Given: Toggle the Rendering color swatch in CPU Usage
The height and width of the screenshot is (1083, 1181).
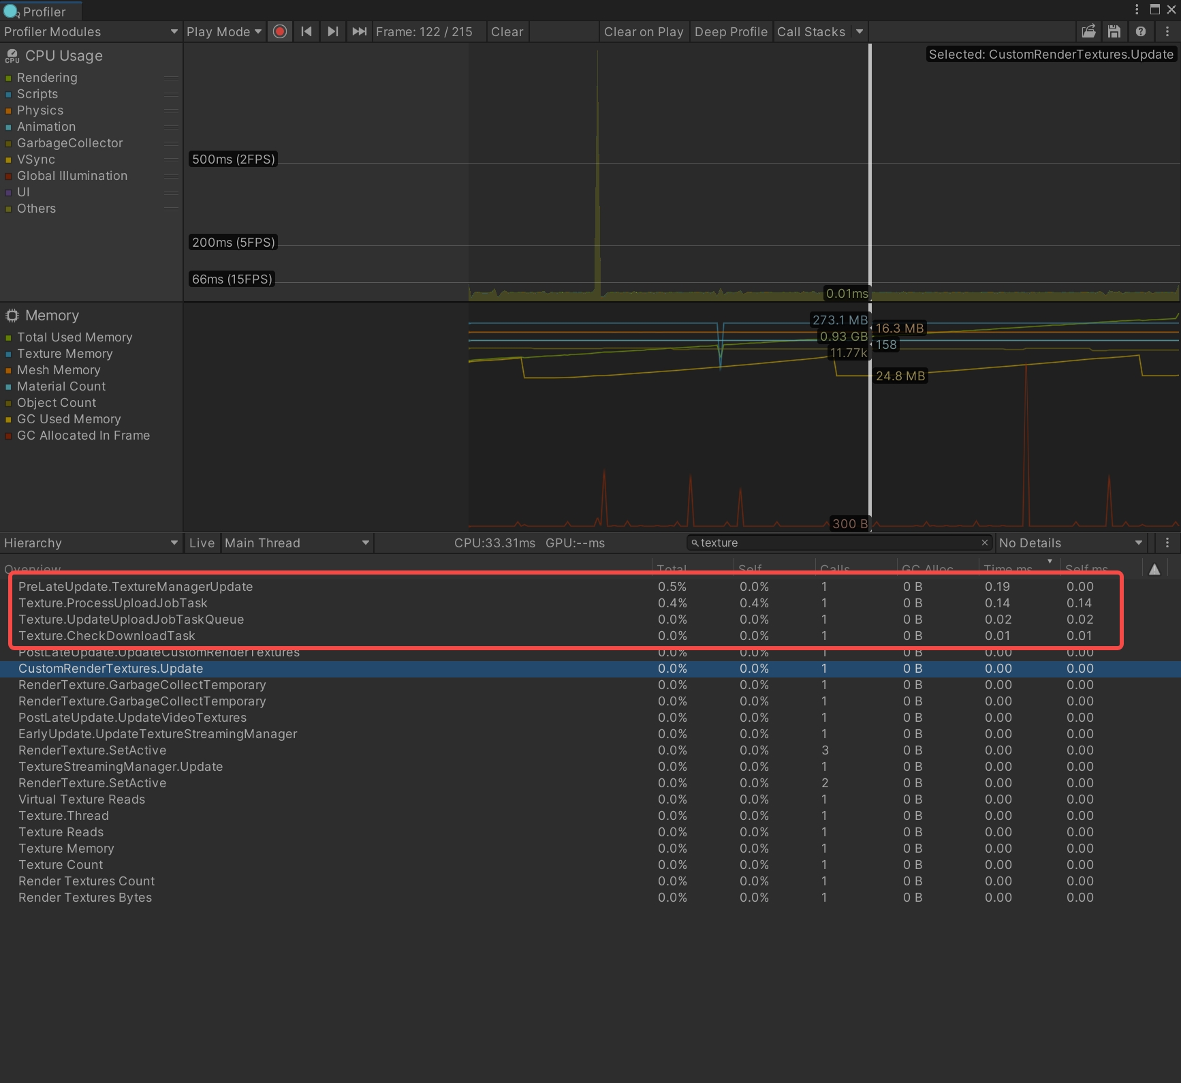Looking at the screenshot, I should (x=9, y=78).
